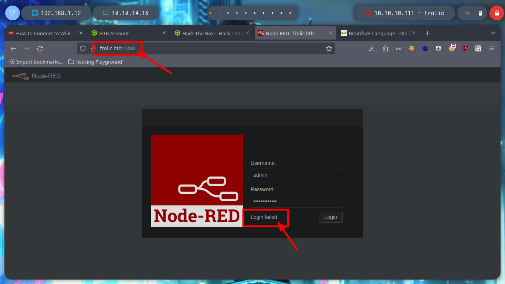Open the QR code extension
The height and width of the screenshot is (284, 505).
coord(478,48)
